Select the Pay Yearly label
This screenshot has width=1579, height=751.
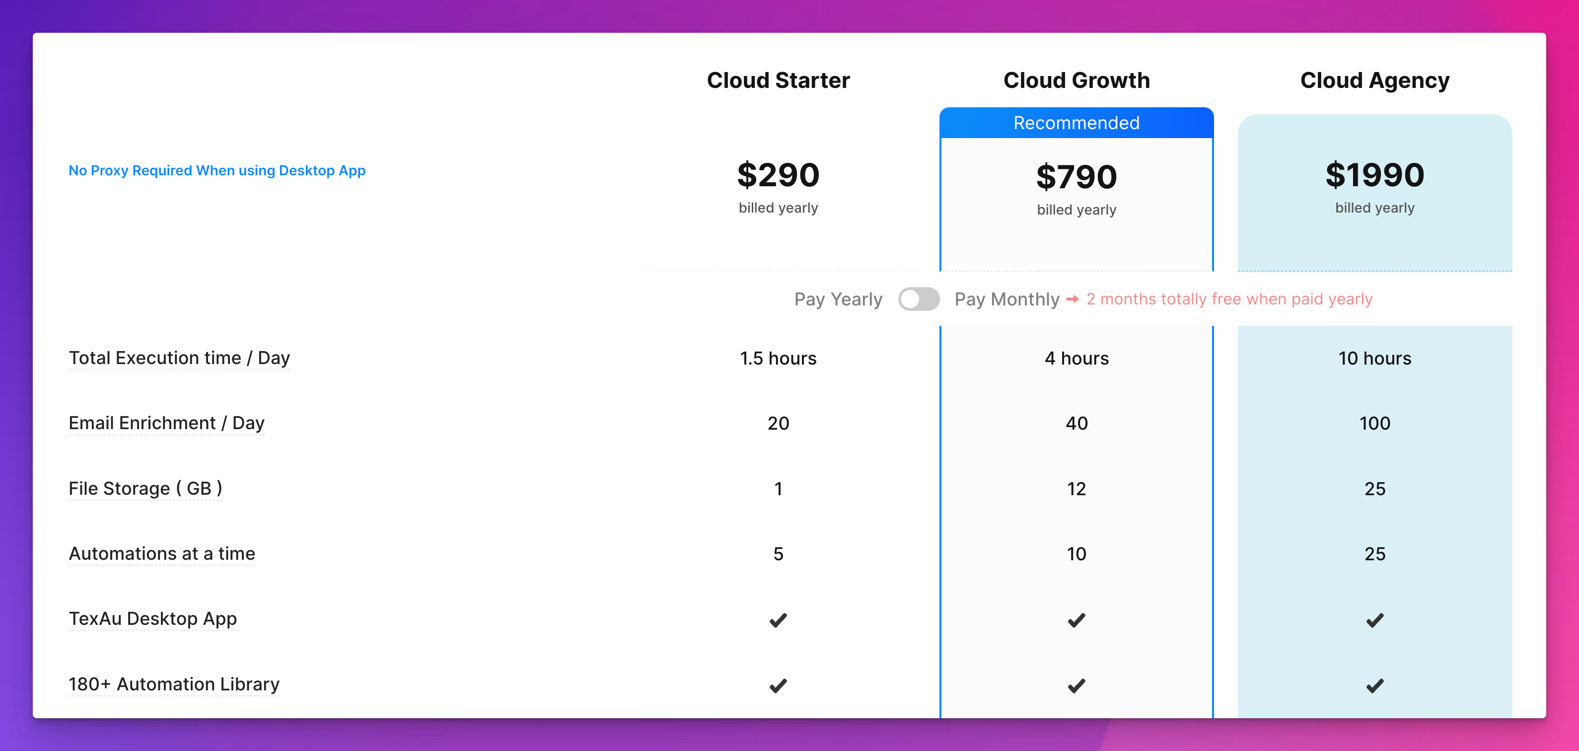coord(838,299)
